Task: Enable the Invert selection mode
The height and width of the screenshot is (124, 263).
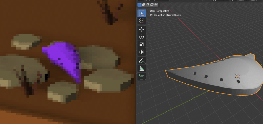Action: click(x=152, y=5)
